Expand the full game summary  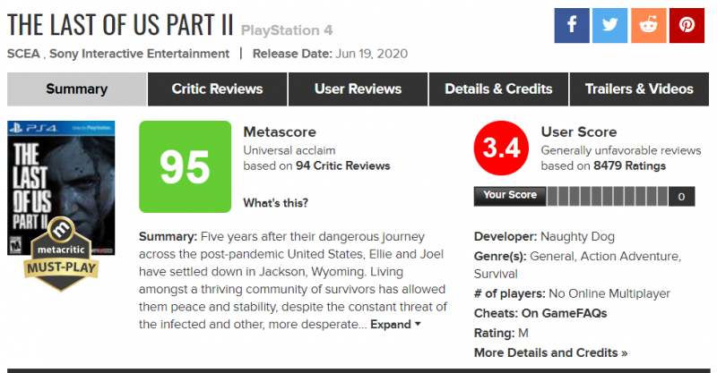(395, 325)
